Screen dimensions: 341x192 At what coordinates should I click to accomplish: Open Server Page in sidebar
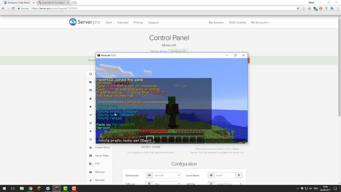coord(102,156)
